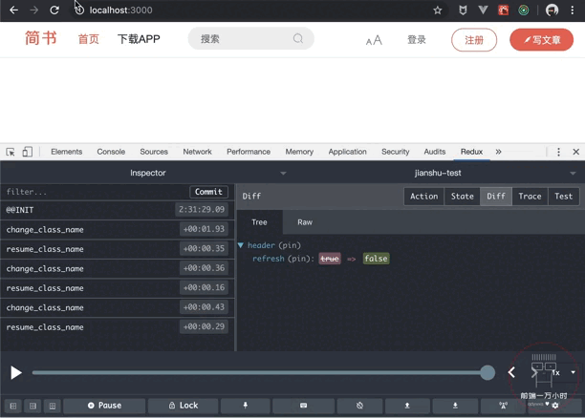Select resume_class_name at +00:00.29

point(118,327)
